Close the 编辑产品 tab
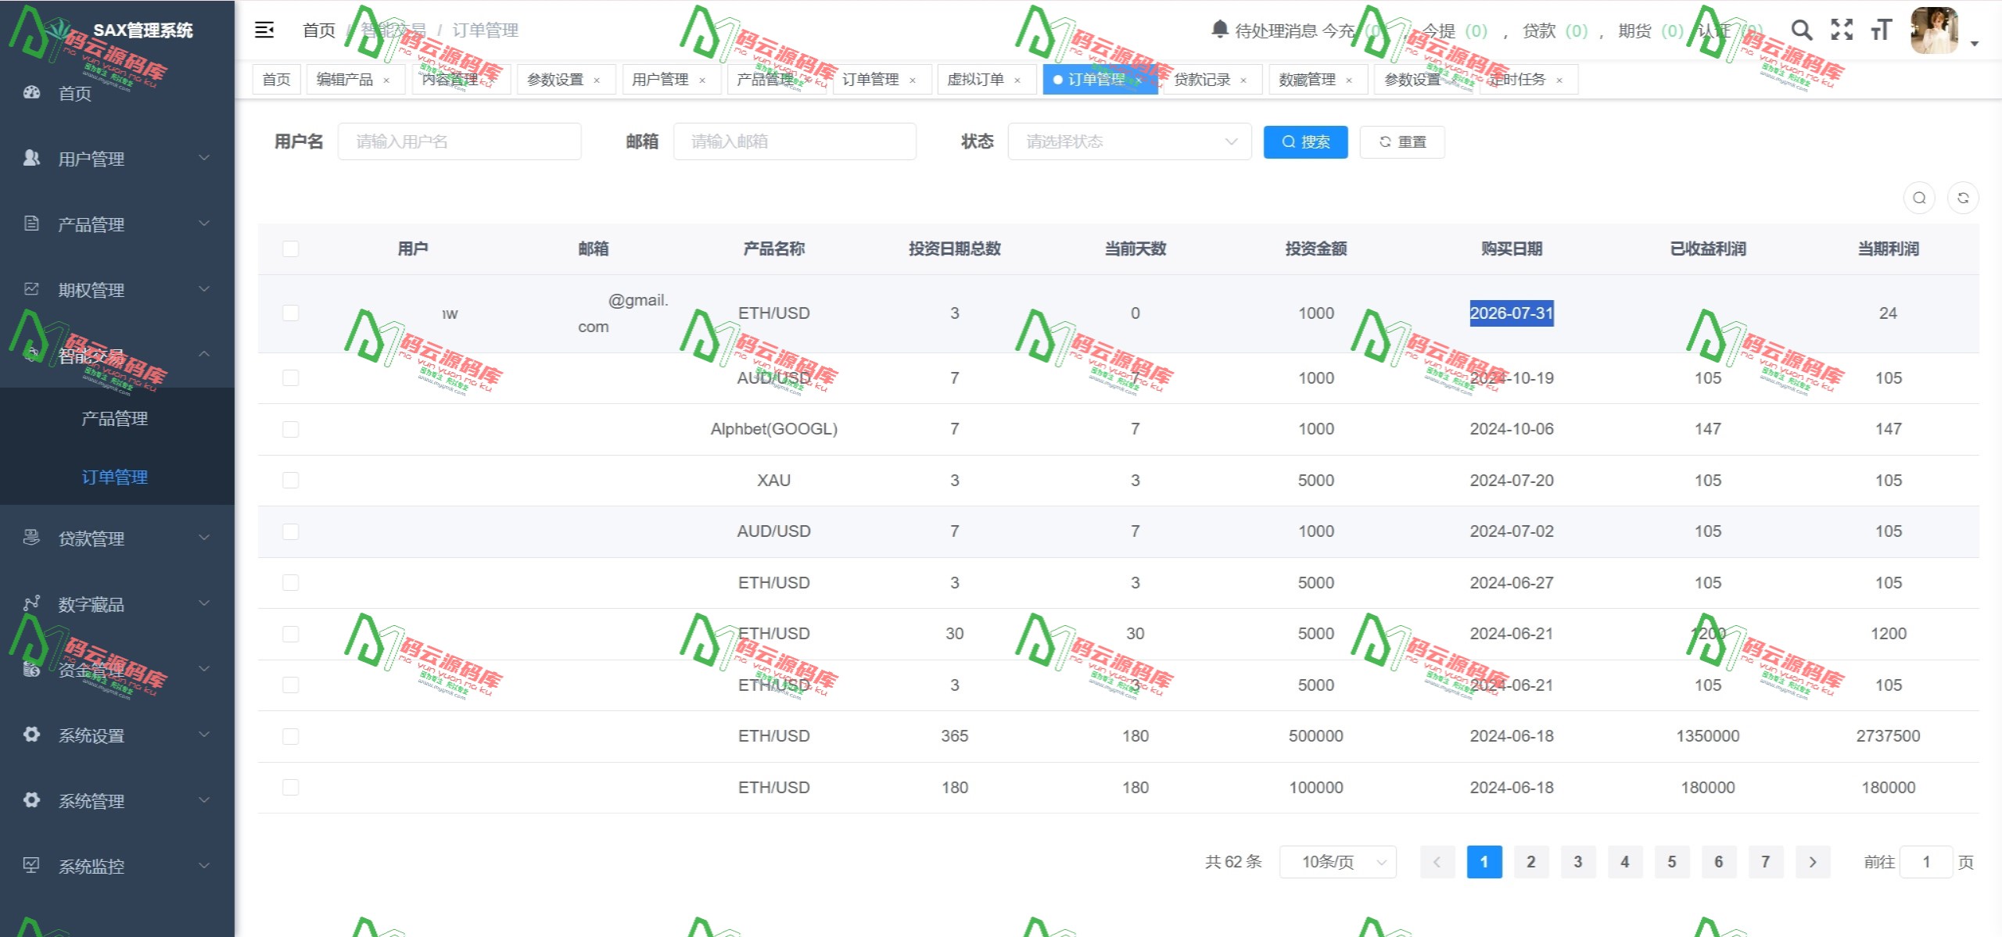The image size is (2002, 937). click(386, 80)
